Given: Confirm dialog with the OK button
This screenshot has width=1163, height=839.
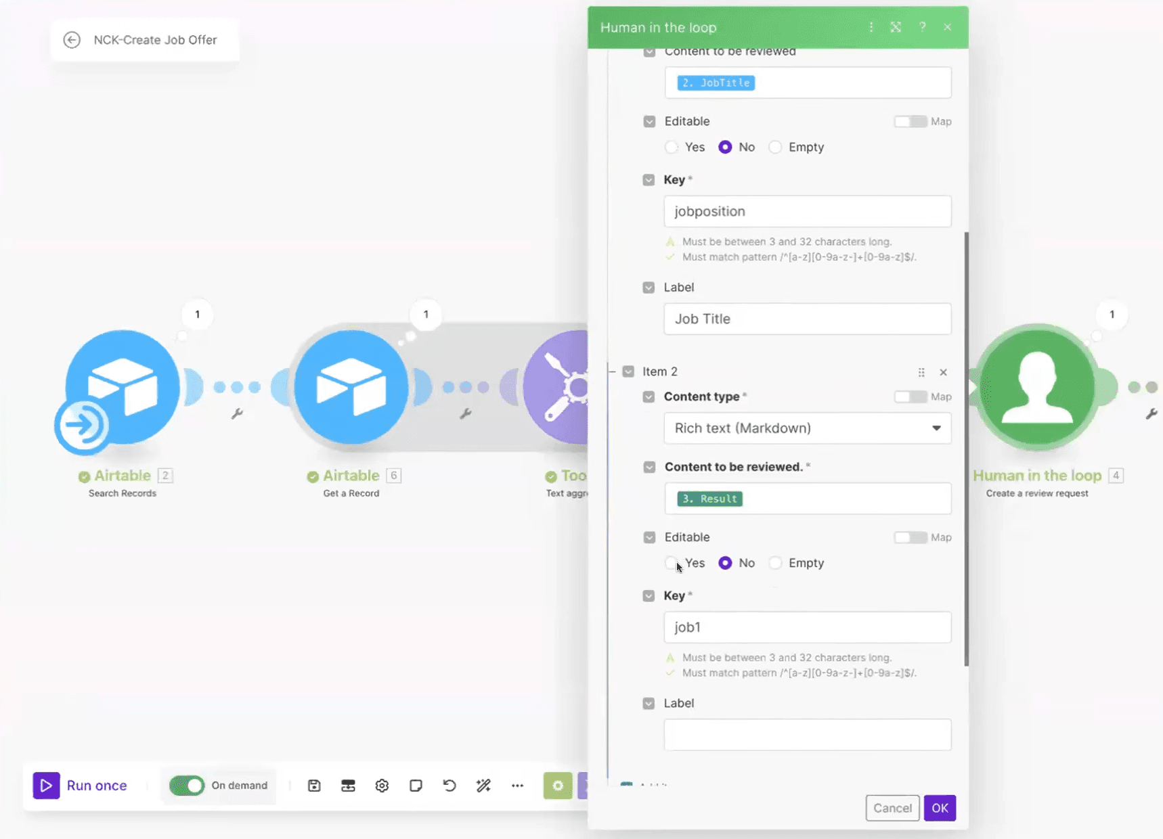Looking at the screenshot, I should pos(940,808).
